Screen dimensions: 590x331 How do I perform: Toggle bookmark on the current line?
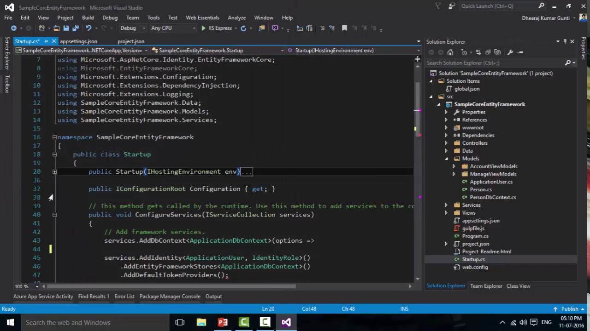point(344,28)
